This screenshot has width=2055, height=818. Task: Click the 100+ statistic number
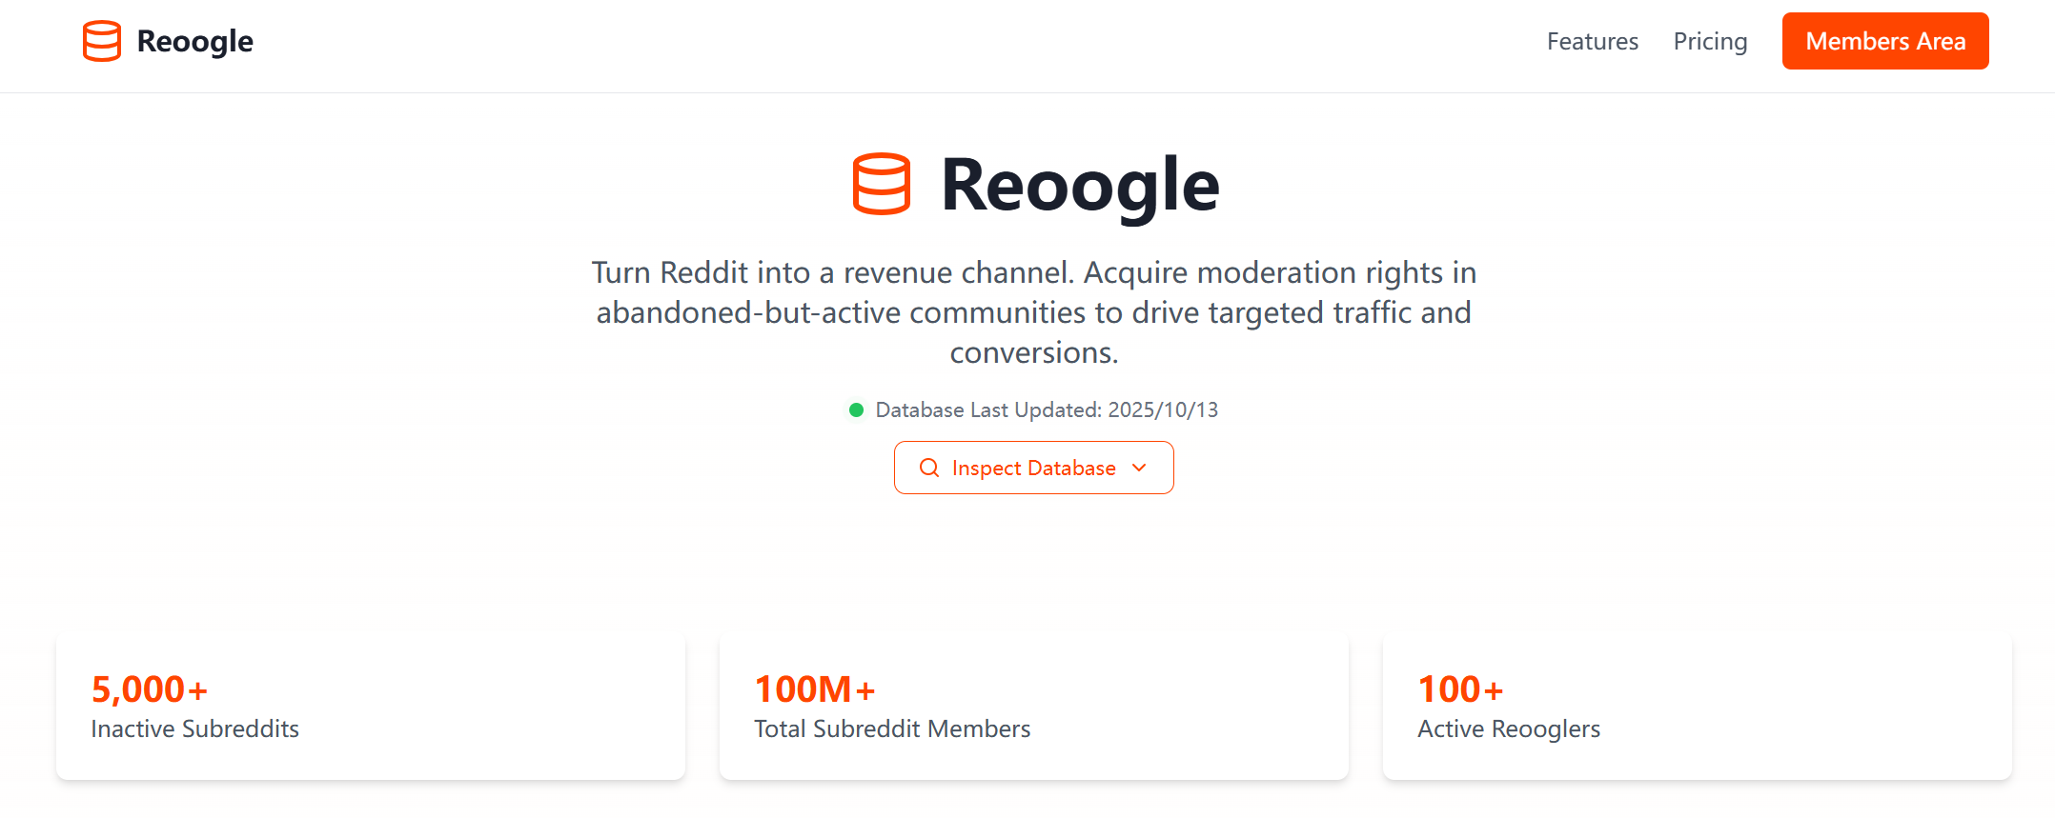(x=1460, y=689)
